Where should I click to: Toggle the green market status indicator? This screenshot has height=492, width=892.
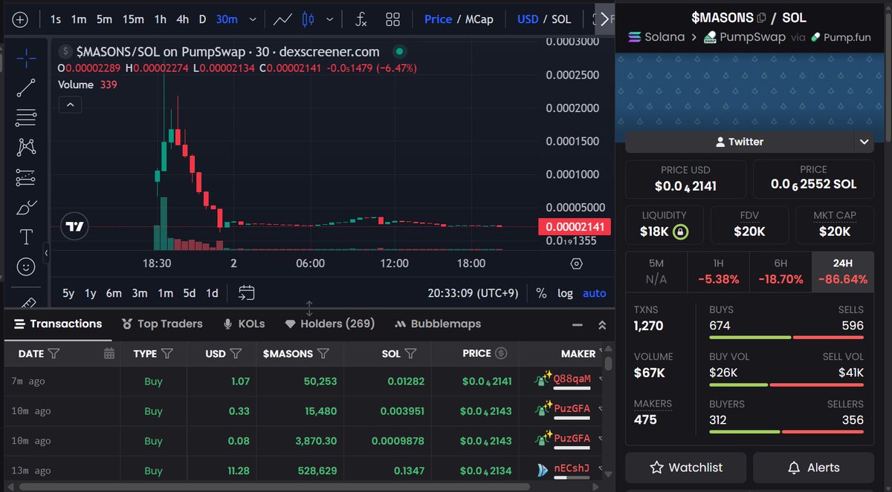coord(399,52)
